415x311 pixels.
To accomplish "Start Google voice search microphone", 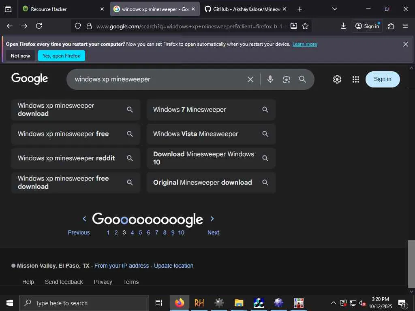I will pyautogui.click(x=270, y=79).
